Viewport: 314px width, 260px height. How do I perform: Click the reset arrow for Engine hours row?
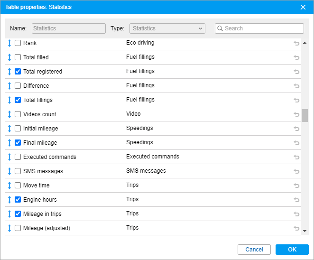pos(296,200)
